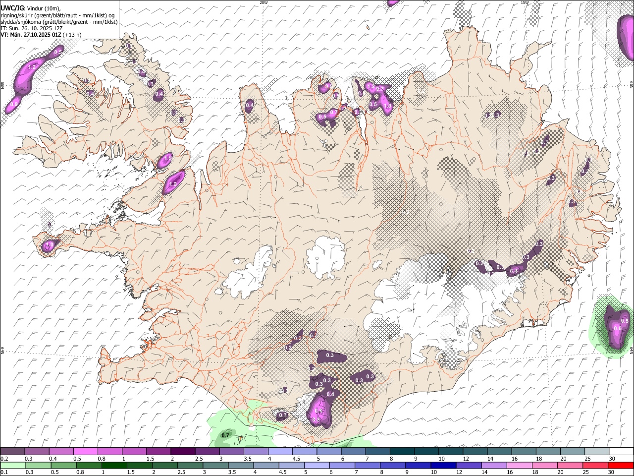Pick the darkest green bottom-row swatch after 1

pos(114,465)
